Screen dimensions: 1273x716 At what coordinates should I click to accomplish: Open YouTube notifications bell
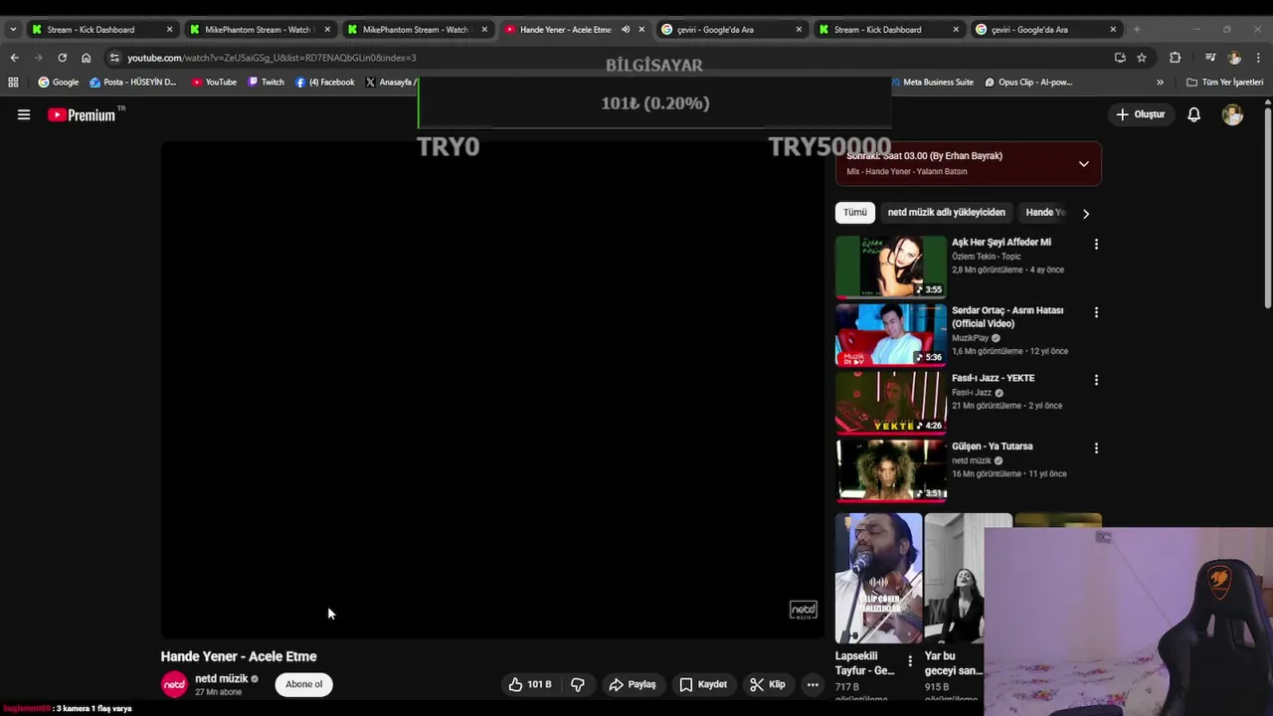click(x=1193, y=114)
